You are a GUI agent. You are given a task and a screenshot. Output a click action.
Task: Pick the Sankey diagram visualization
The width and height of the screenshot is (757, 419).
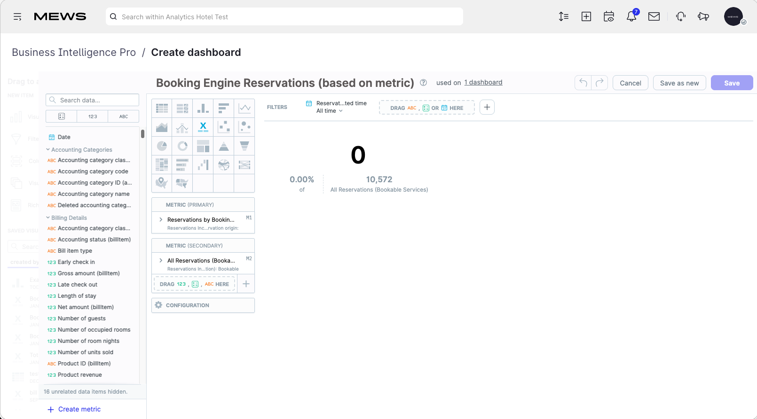(x=244, y=164)
